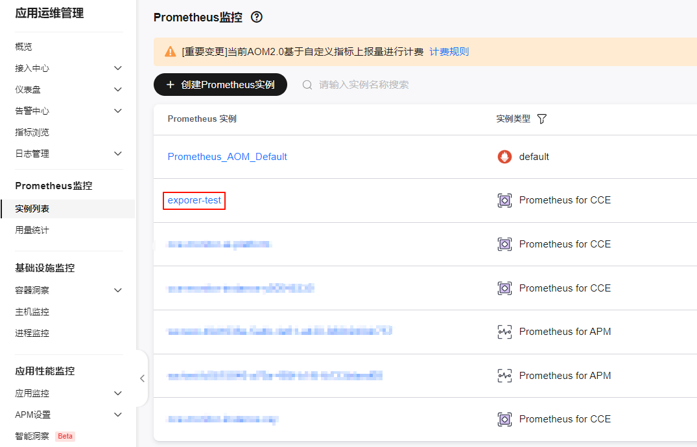
Task: Open 指标浏览 in the sidebar
Action: click(x=32, y=132)
